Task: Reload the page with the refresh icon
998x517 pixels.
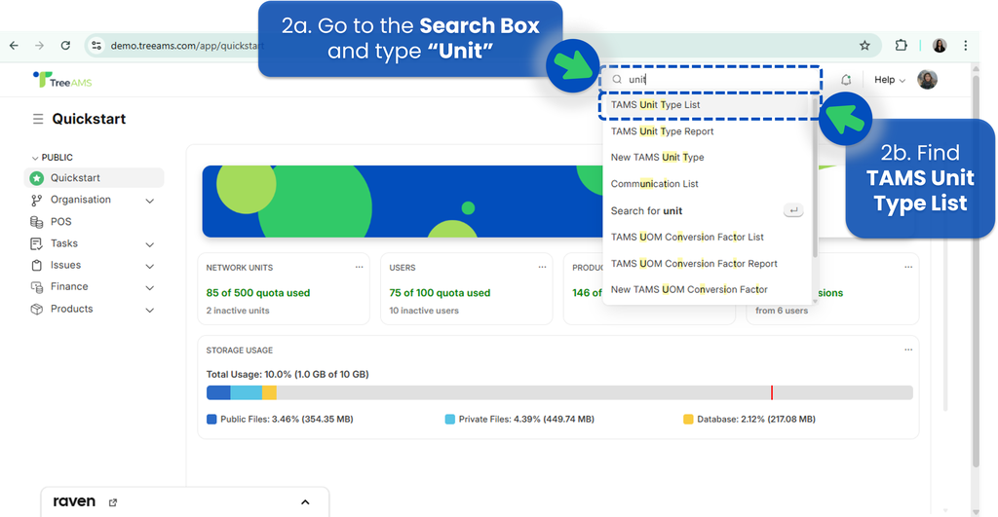Action: [65, 46]
